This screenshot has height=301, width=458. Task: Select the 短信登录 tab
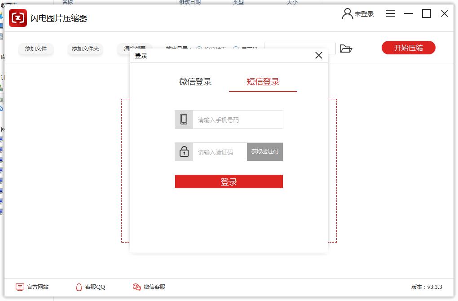263,82
